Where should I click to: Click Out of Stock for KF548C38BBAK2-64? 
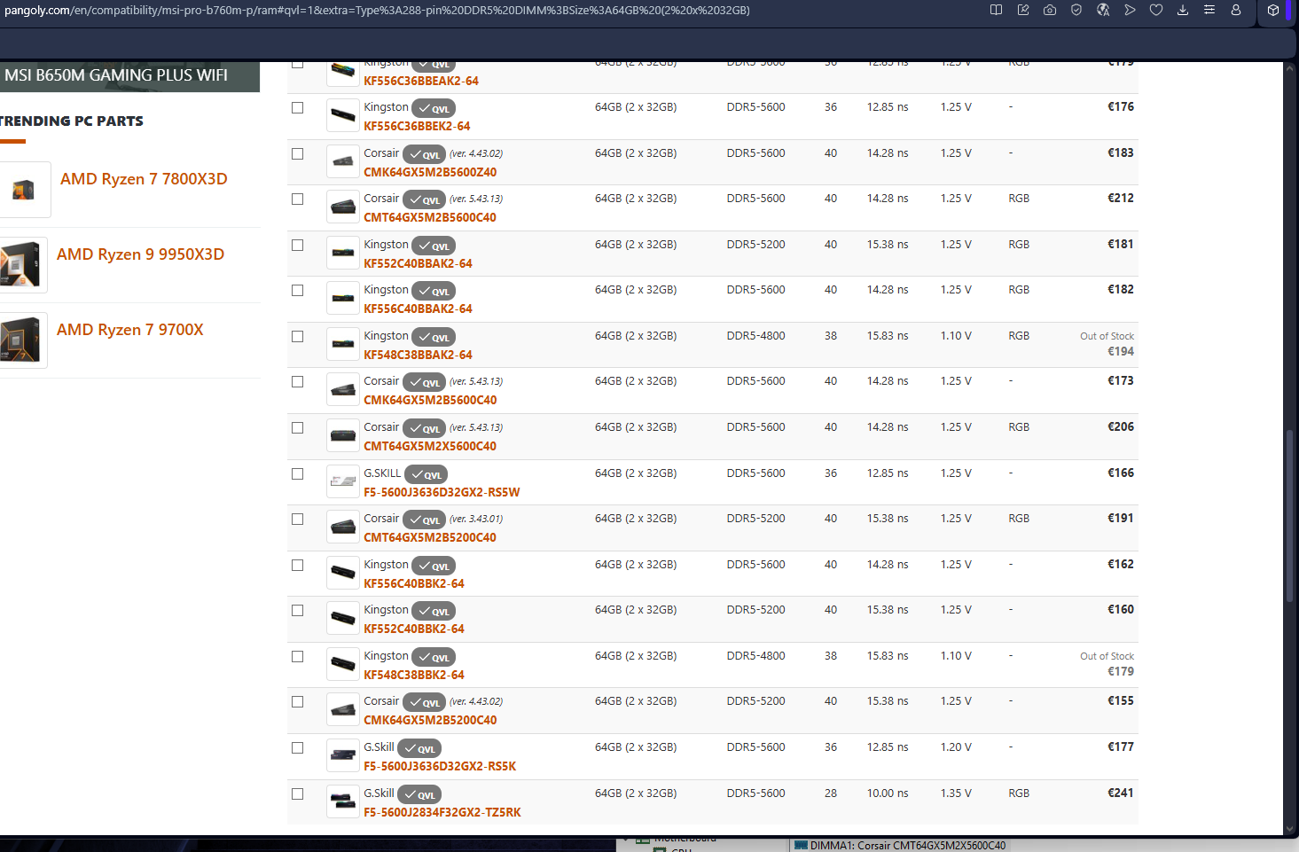pos(1107,336)
